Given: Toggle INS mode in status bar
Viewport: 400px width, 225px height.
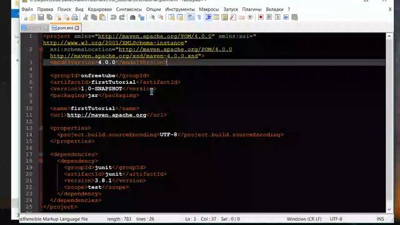Looking at the screenshot, I should coord(380,219).
